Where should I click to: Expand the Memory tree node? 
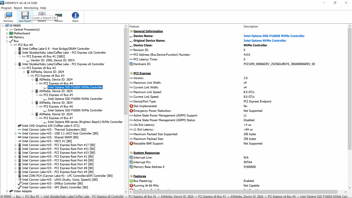tap(7, 37)
